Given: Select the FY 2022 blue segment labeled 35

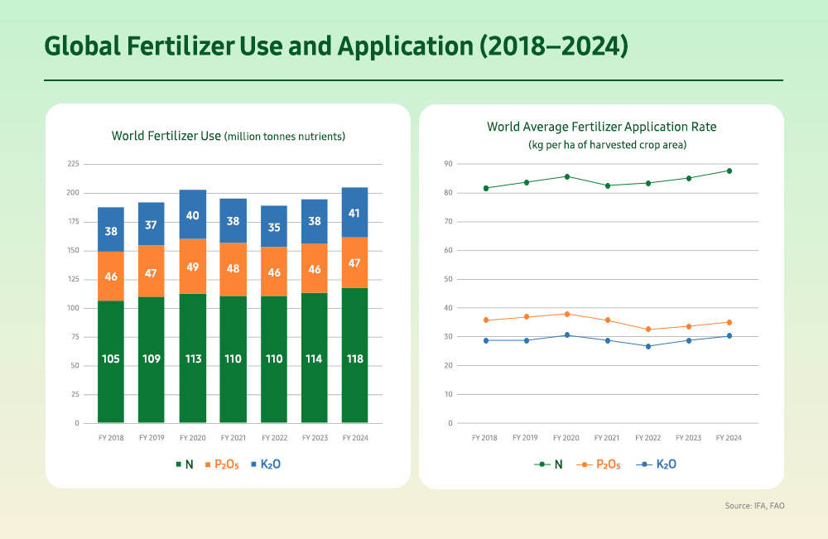Looking at the screenshot, I should (x=273, y=226).
